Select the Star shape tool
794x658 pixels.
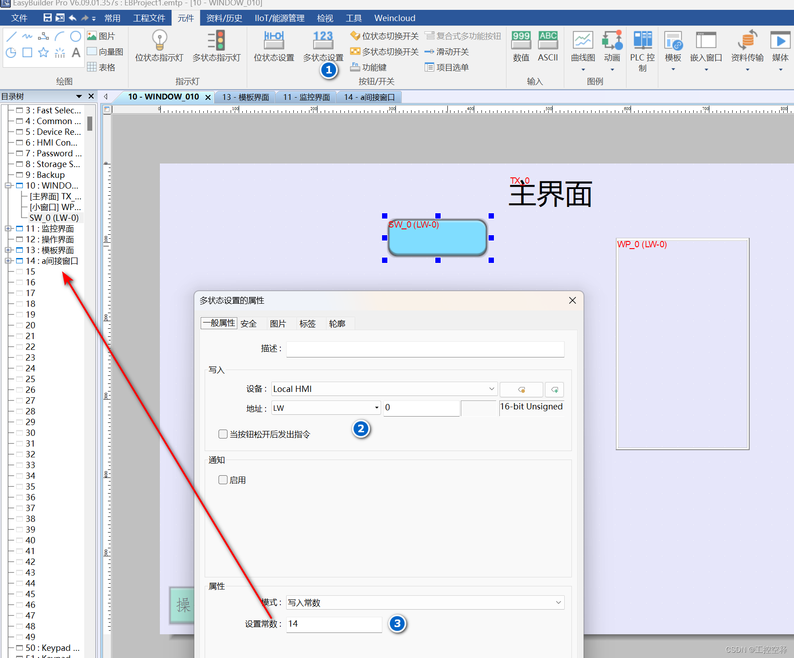point(43,52)
